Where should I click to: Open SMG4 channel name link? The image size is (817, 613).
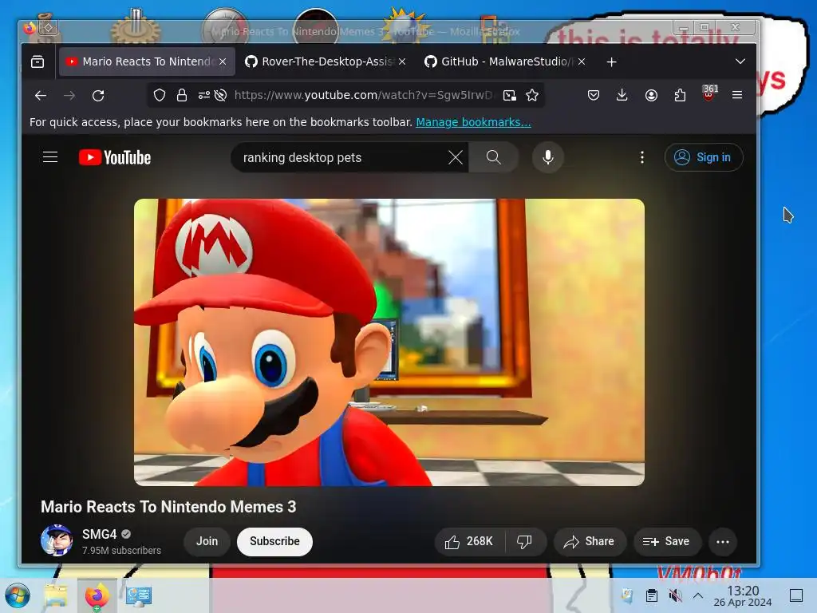click(99, 534)
